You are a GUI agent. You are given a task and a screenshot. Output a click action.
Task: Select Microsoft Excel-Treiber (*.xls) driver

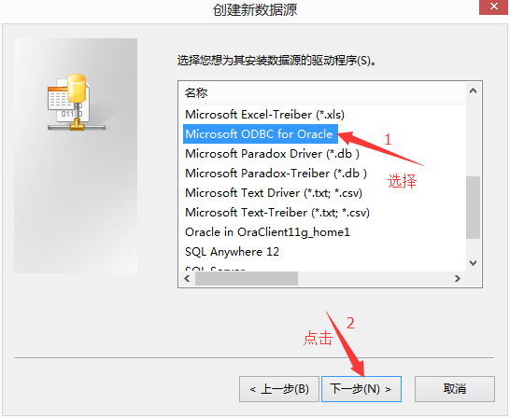pyautogui.click(x=264, y=115)
